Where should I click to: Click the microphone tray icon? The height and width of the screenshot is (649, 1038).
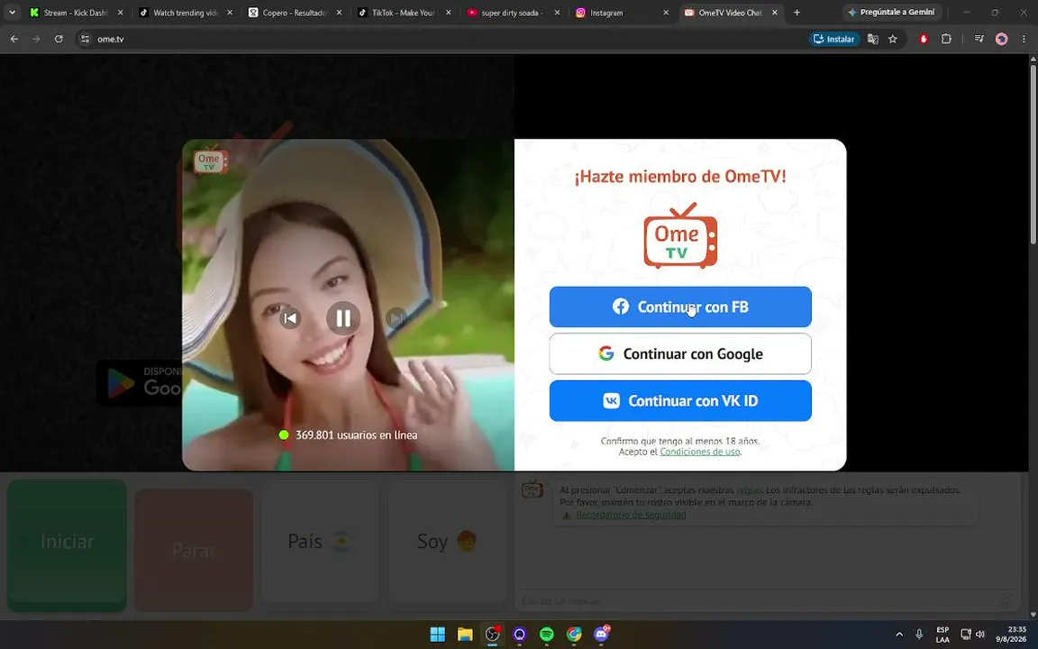919,635
